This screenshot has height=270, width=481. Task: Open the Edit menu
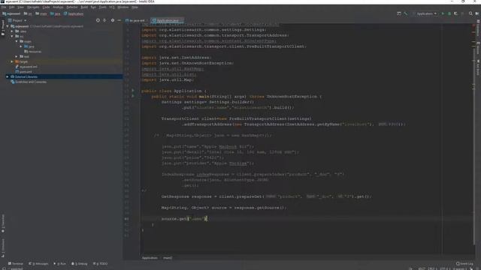point(12,7)
